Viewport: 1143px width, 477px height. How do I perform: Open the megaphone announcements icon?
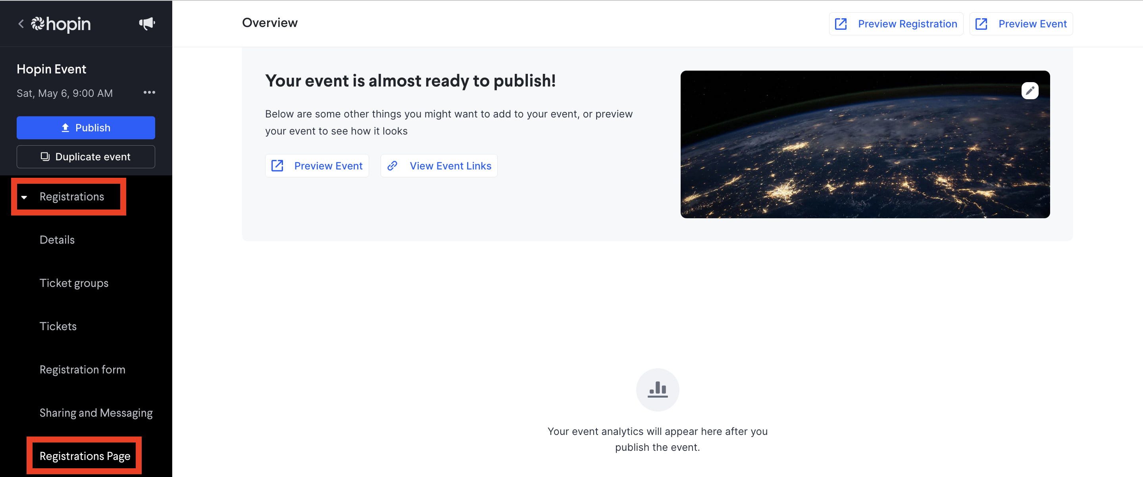pos(147,23)
